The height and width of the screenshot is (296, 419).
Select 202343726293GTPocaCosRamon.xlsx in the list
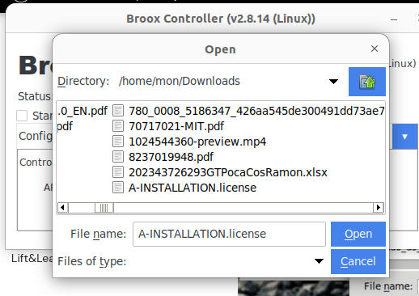click(x=228, y=172)
